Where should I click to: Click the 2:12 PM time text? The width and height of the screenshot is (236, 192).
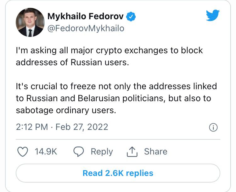(x=31, y=127)
